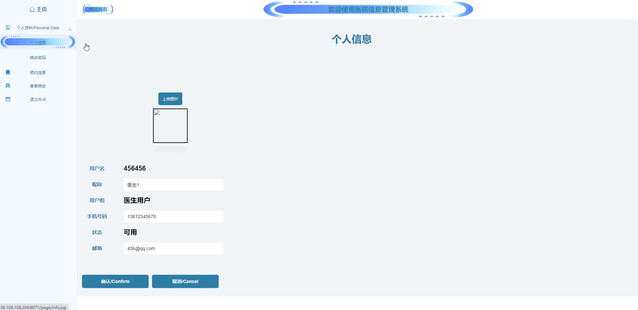
Task: Select 个人信息 in the sidebar
Action: coord(38,42)
